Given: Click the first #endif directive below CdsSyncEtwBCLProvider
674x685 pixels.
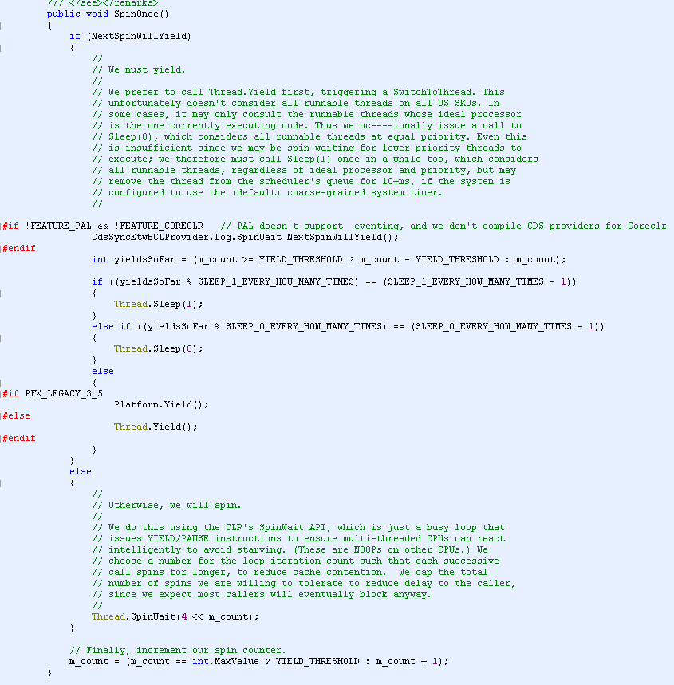Looking at the screenshot, I should click(x=19, y=249).
